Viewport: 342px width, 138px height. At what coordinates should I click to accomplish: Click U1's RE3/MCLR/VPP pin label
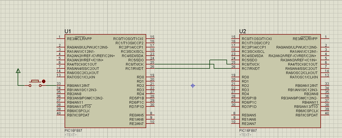[79, 39]
